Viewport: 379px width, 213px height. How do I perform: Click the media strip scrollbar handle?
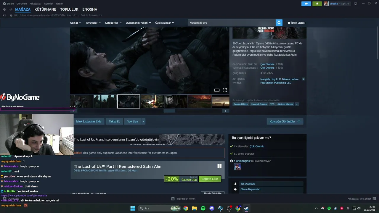pyautogui.click(x=169, y=111)
